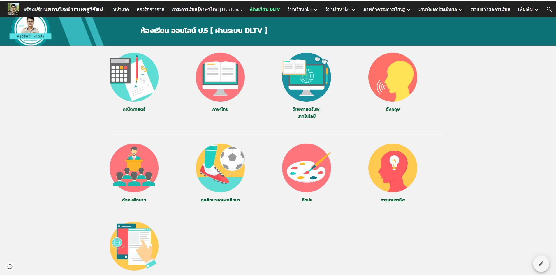Select the speaking-head English subject icon
The width and height of the screenshot is (556, 275).
[x=393, y=77]
